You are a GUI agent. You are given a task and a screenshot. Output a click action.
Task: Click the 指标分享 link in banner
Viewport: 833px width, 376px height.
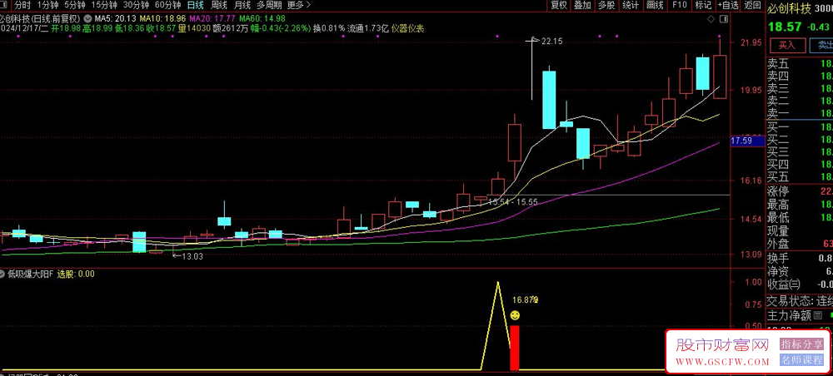pyautogui.click(x=801, y=344)
